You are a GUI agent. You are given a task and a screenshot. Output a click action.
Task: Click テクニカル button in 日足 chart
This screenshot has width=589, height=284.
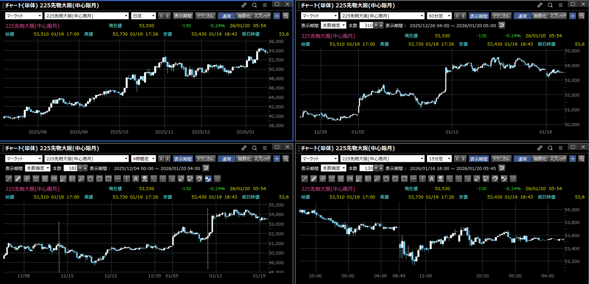[x=205, y=16]
